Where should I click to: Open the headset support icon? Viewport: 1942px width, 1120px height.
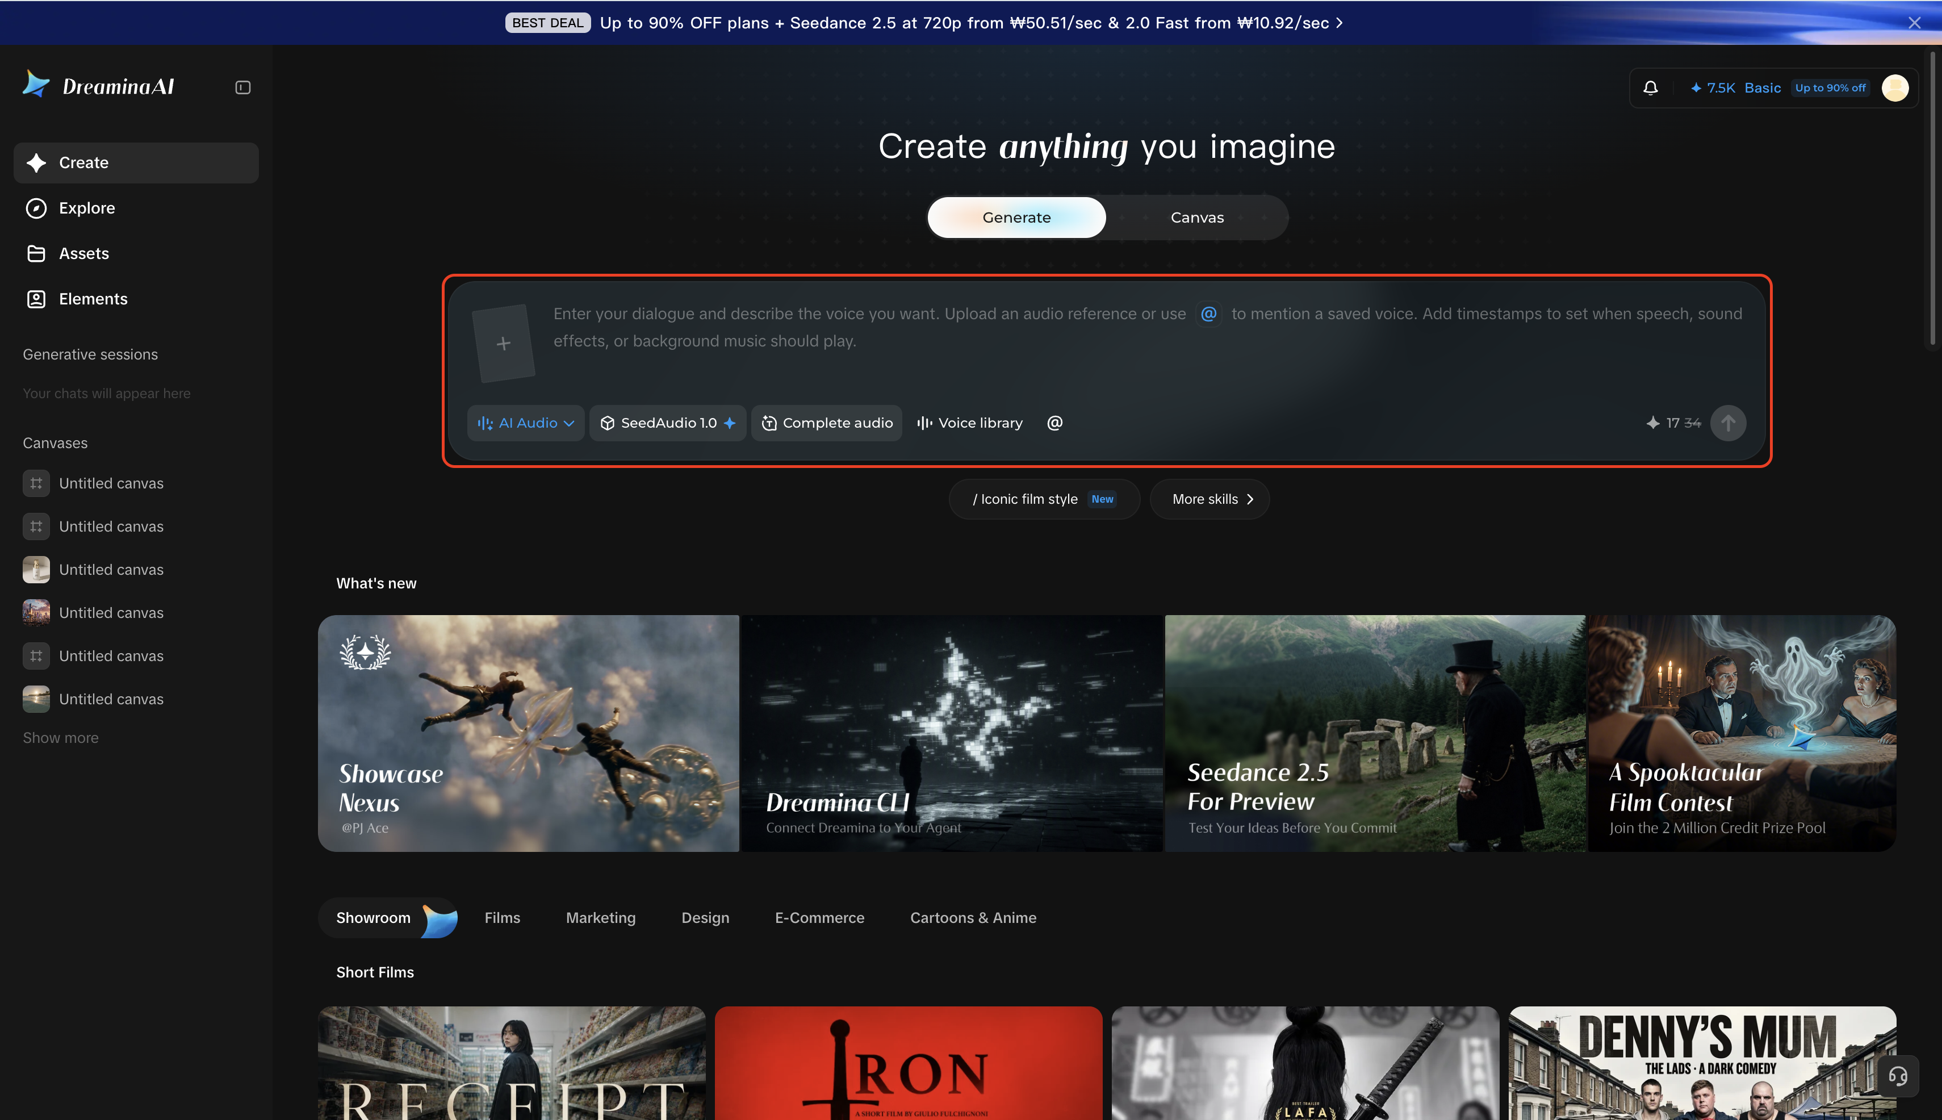click(1897, 1075)
